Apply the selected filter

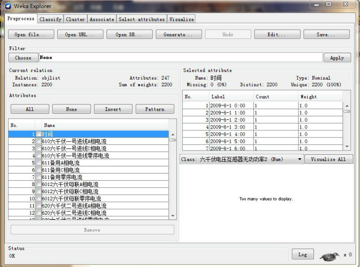pos(337,58)
